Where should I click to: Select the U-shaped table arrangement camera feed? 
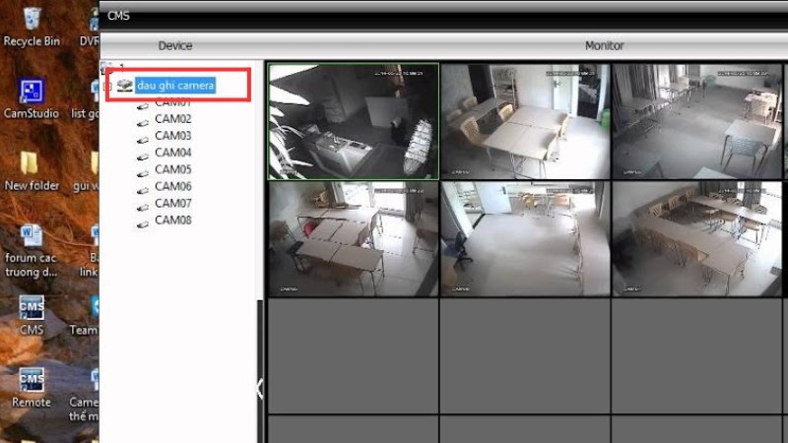tap(697, 238)
